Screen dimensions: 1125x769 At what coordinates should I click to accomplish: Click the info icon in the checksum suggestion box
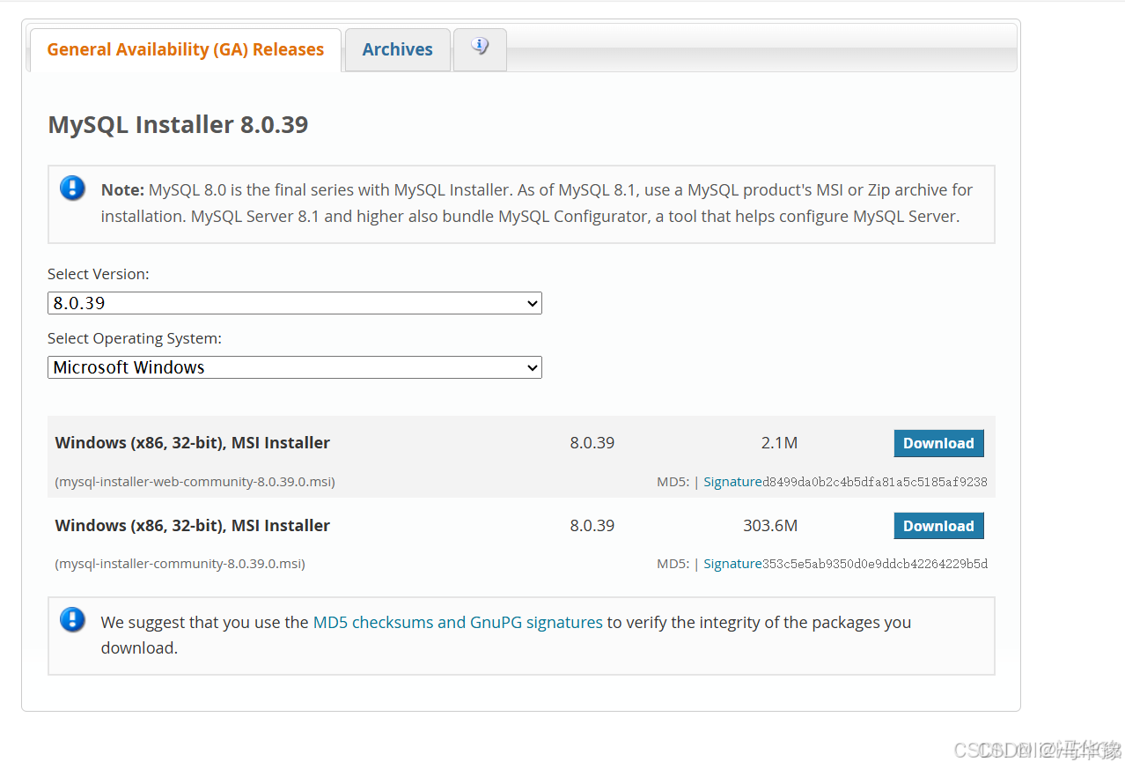coord(72,619)
